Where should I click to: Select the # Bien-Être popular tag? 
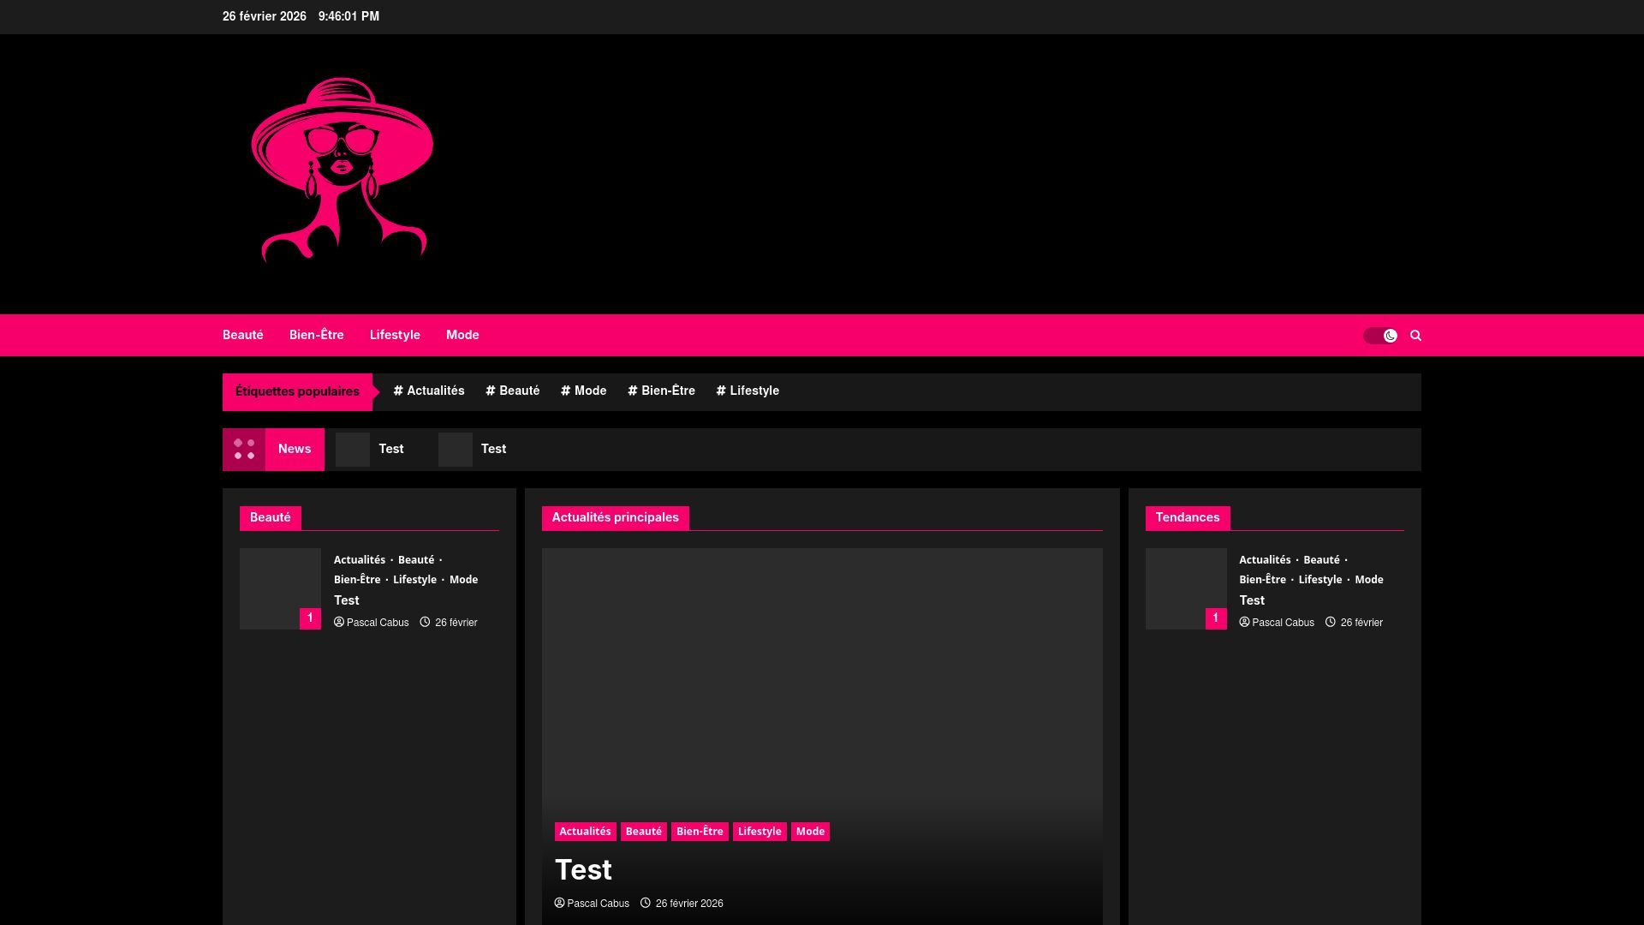(x=662, y=391)
